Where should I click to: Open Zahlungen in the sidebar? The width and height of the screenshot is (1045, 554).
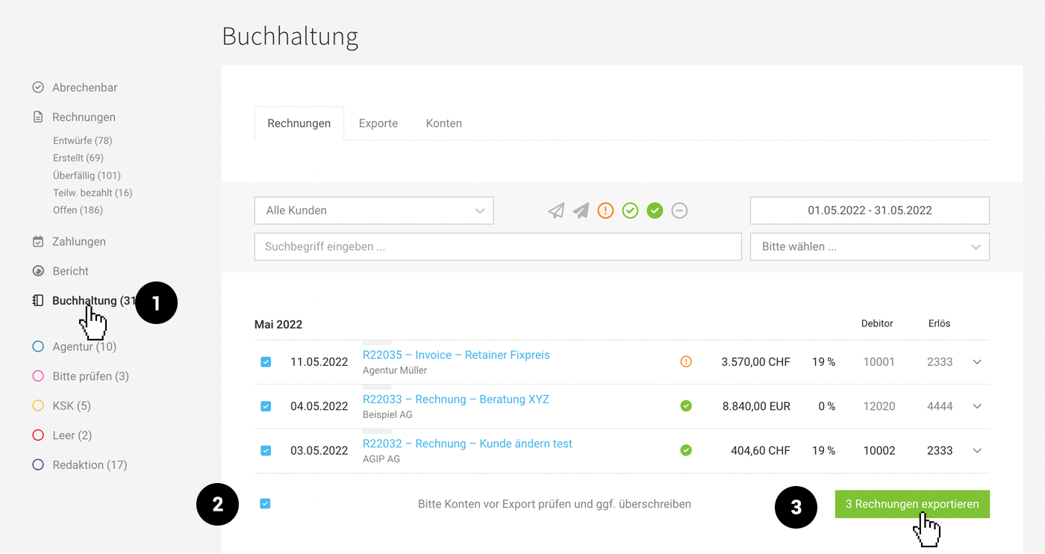coord(79,242)
